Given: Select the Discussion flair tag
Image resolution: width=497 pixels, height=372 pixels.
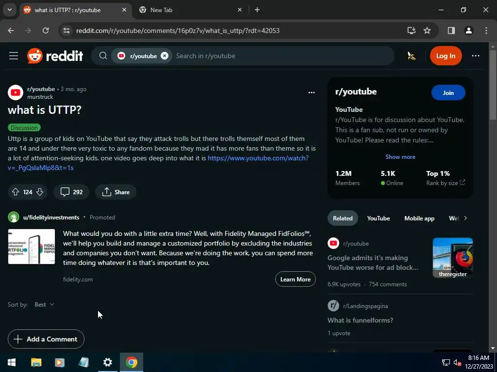Looking at the screenshot, I should [x=24, y=128].
